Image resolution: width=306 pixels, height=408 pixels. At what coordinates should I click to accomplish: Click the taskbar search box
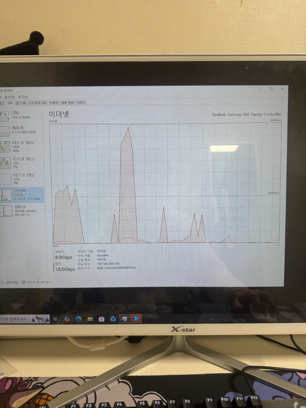[25, 319]
